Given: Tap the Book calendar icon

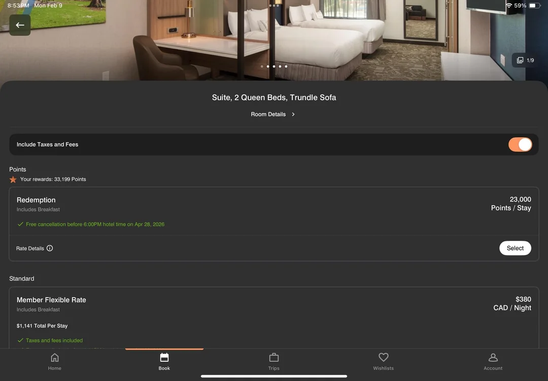Looking at the screenshot, I should pos(164,358).
